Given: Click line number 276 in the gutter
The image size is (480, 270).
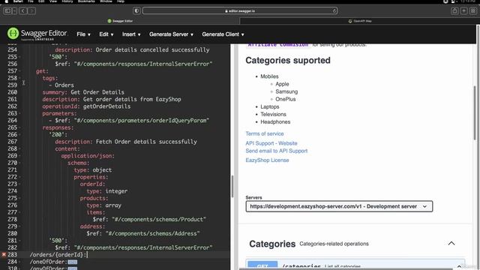Looking at the screenshot, I should (12, 205).
